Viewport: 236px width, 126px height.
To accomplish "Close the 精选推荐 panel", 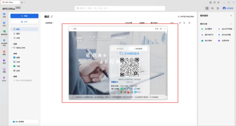I will click(231, 16).
